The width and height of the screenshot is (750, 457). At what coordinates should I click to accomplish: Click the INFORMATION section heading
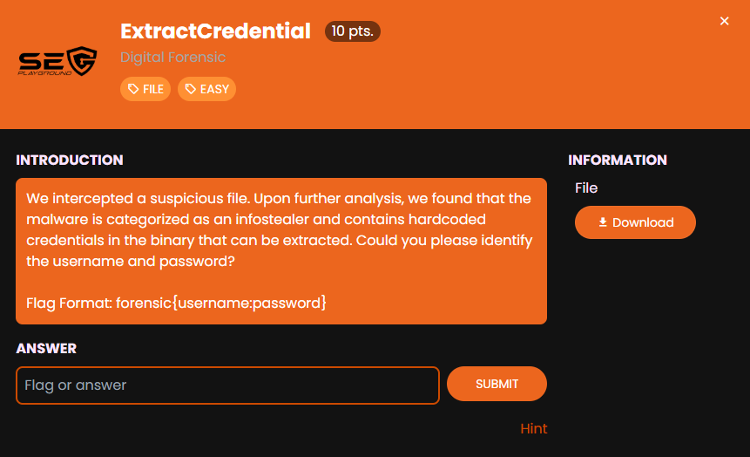tap(618, 160)
